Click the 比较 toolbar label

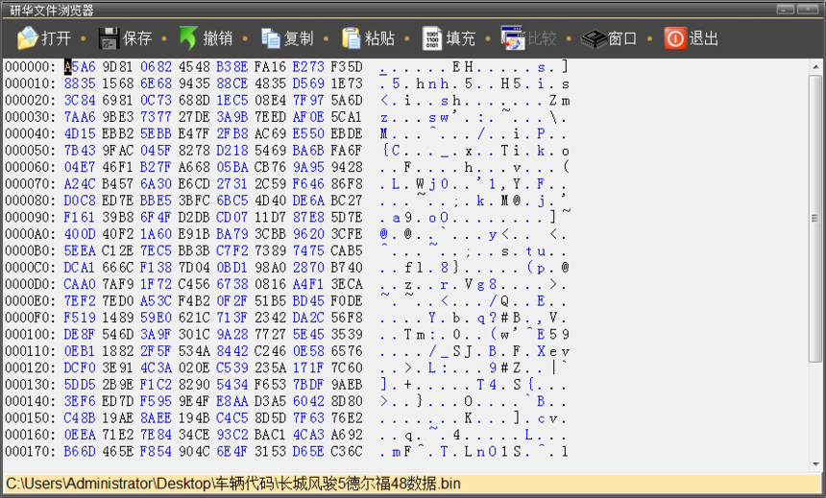(542, 38)
